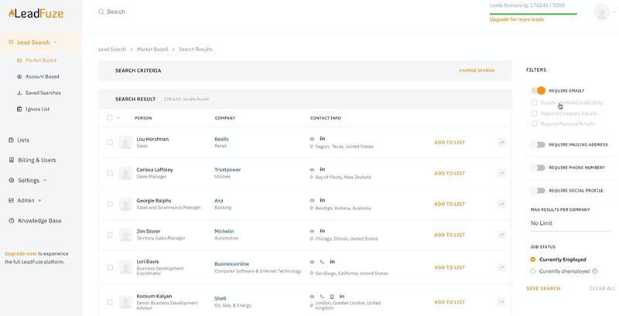
Task: Click the share arrow for Carissa Laffoley
Action: [x=501, y=173]
